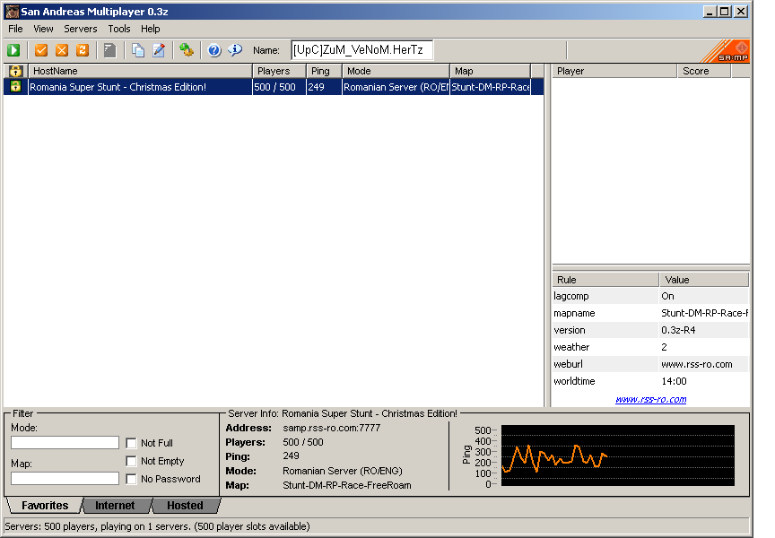Screen dimensions: 775x538
Task: Click the Score column header
Action: tap(704, 71)
